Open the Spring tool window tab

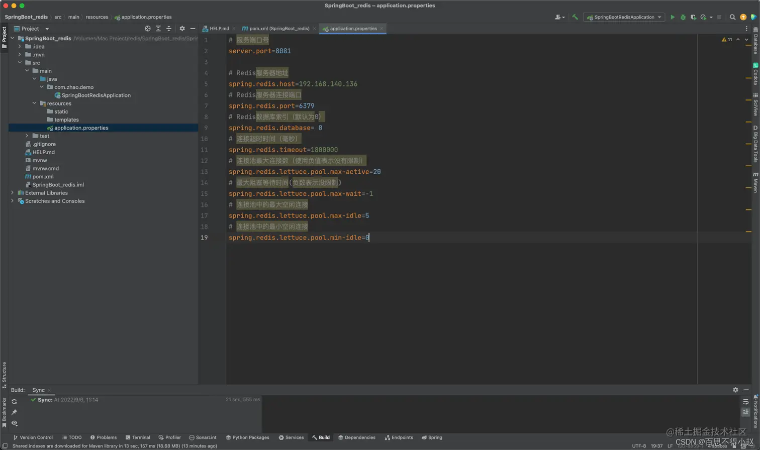(432, 437)
